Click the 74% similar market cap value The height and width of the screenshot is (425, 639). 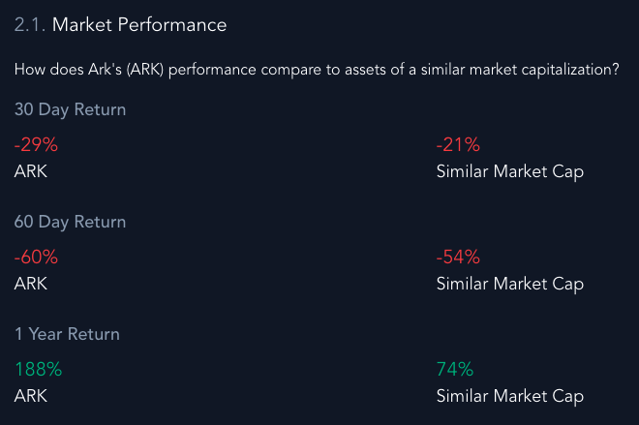[455, 370]
